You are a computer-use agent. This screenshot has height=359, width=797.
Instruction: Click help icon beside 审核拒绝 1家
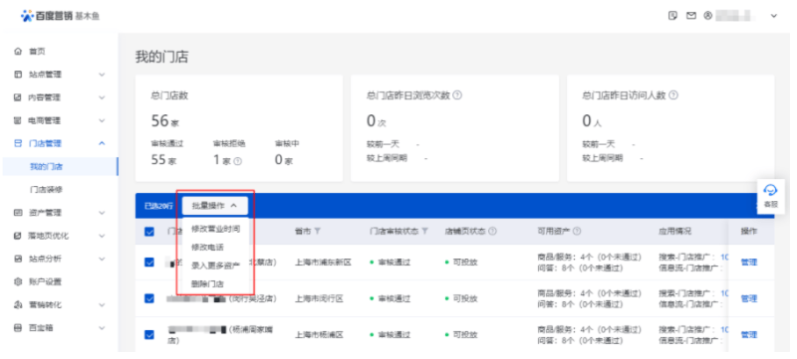click(x=237, y=161)
